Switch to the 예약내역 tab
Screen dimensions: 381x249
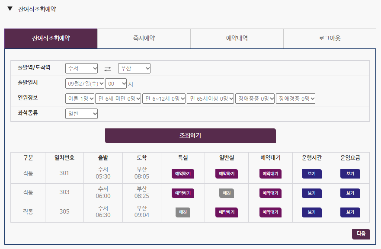tap(237, 38)
